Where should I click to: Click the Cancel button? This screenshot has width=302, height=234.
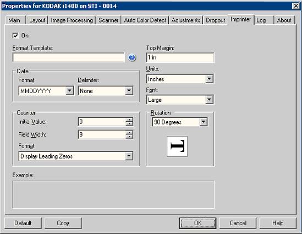coord(238,223)
